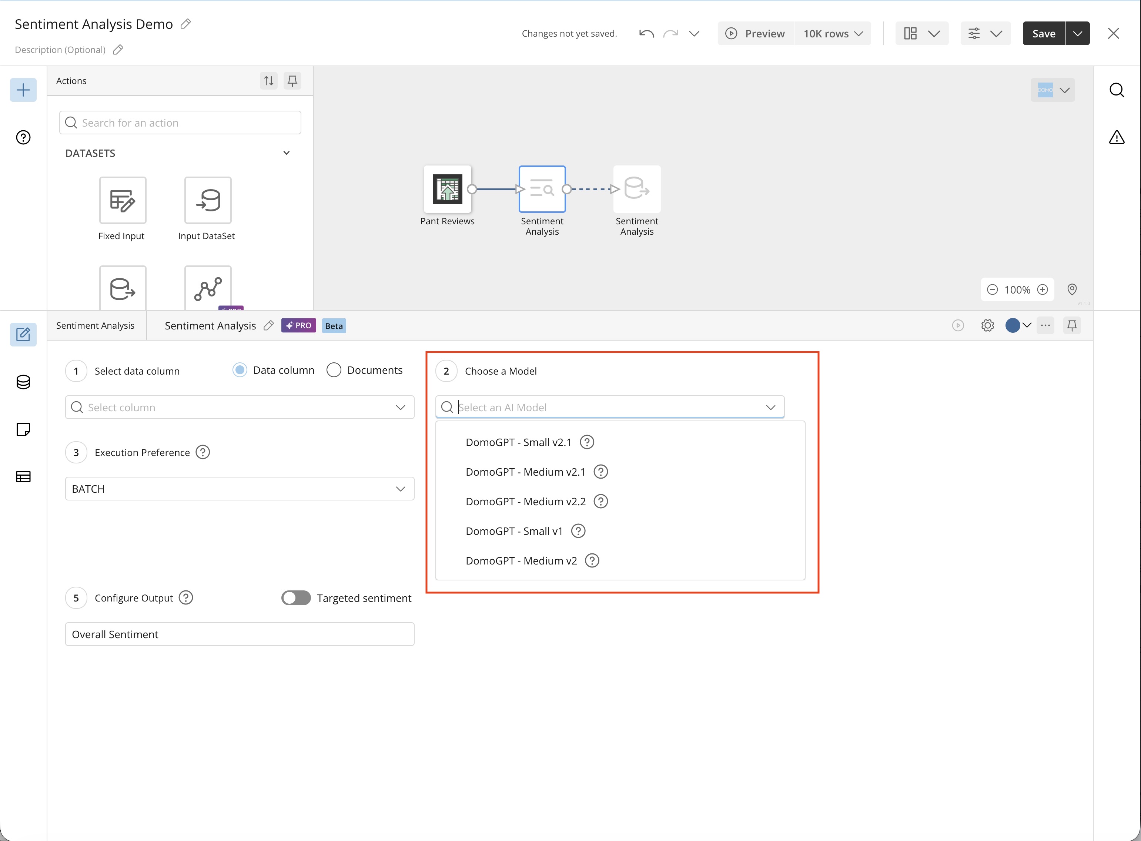Select the Output DataSet action tile
This screenshot has height=841, width=1141.
(123, 288)
